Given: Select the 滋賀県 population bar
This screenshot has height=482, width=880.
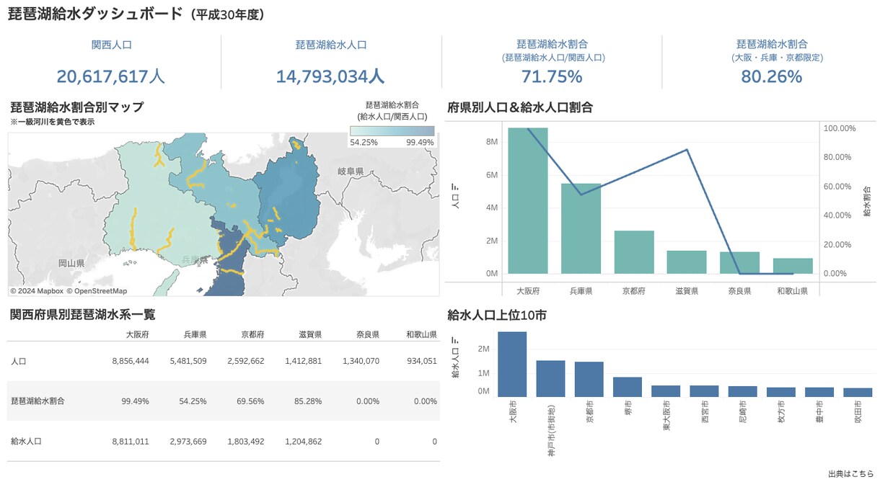Looking at the screenshot, I should [687, 262].
